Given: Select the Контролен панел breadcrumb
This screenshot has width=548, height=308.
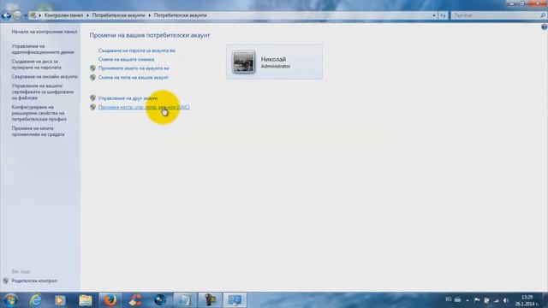Looking at the screenshot, I should 63,15.
